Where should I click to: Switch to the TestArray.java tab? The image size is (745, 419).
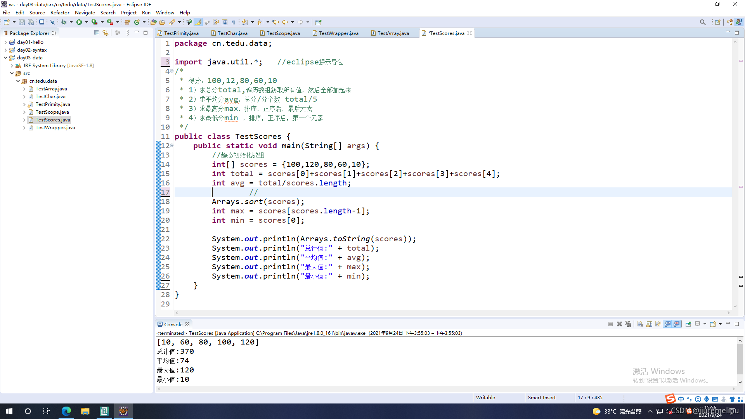tap(393, 33)
